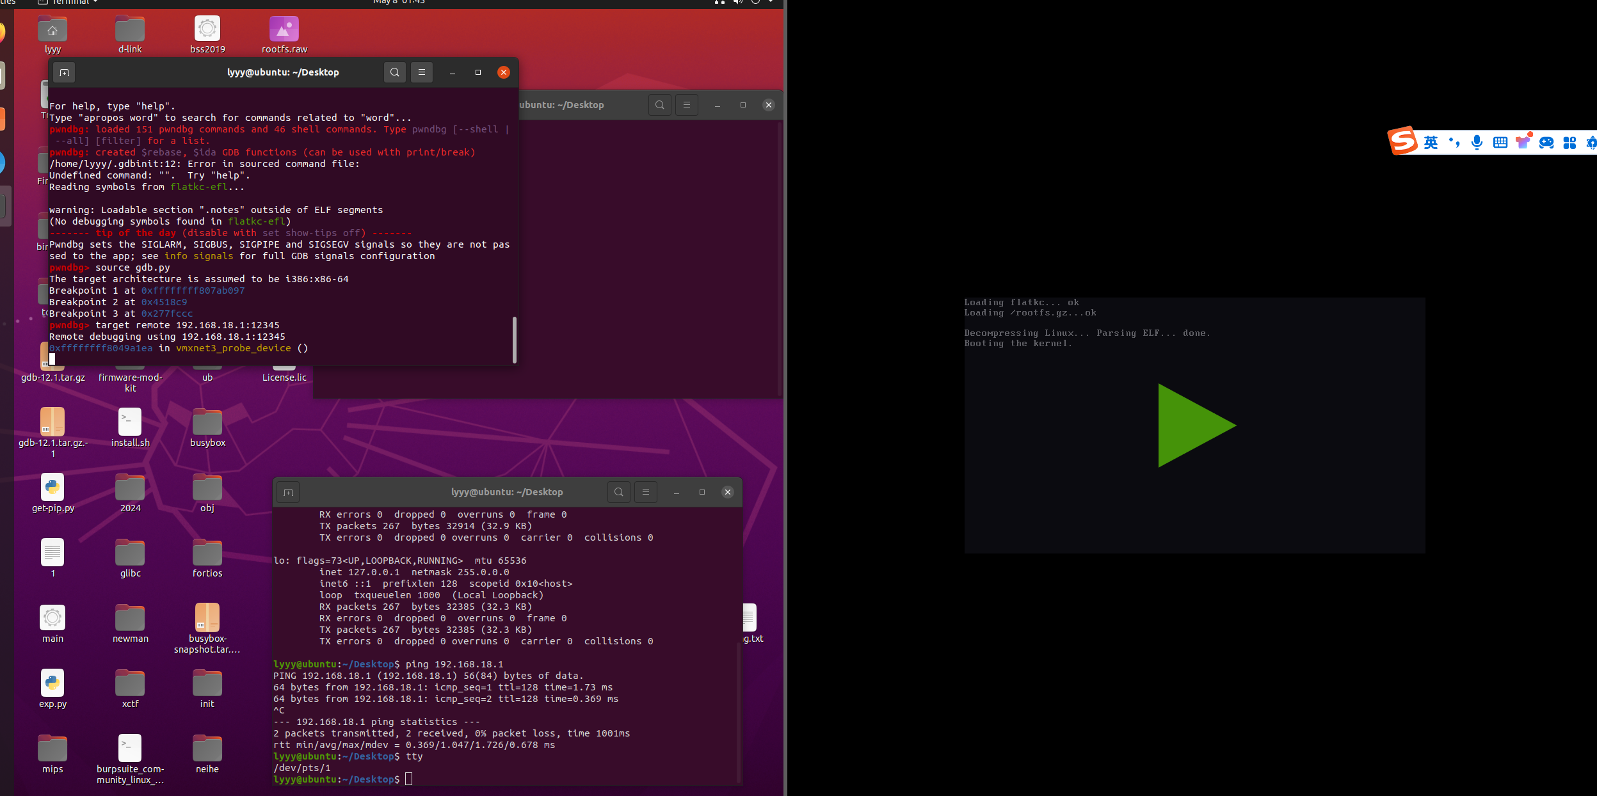
Task: Open search in the pwndbg terminal window
Action: (x=395, y=72)
